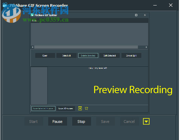Click the right arrow of the horizontal scrollbar
The width and height of the screenshot is (181, 140).
(x=146, y=47)
